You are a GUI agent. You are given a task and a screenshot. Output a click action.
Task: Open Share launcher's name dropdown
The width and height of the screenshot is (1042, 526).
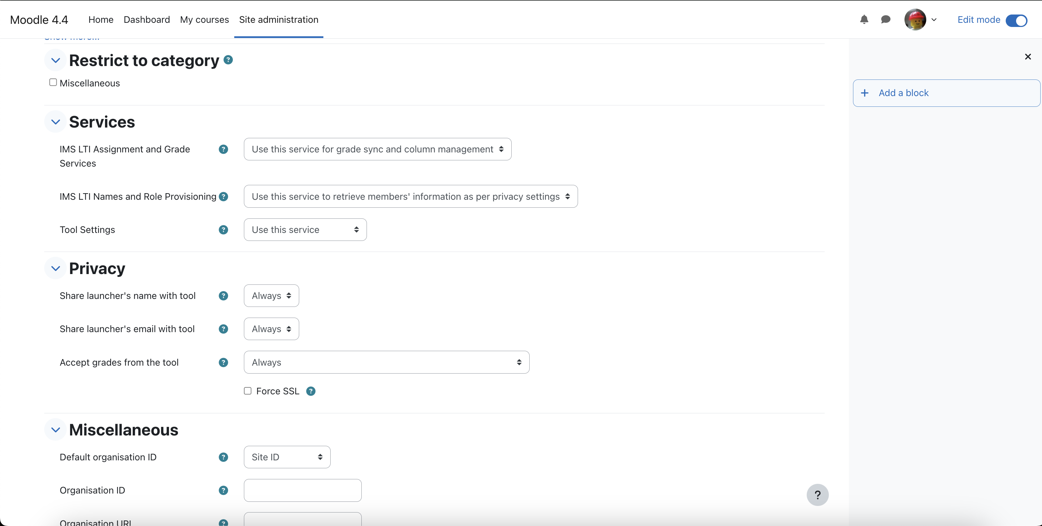pyautogui.click(x=272, y=296)
